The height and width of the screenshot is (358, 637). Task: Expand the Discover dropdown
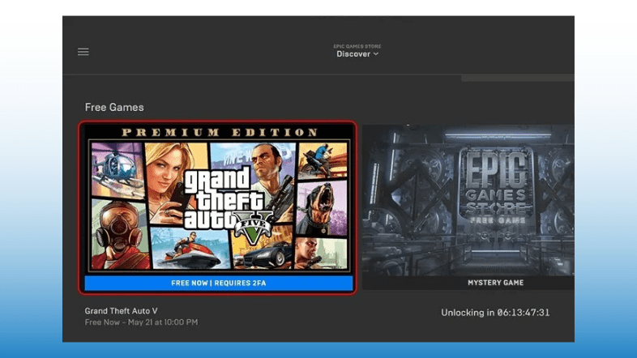click(353, 54)
